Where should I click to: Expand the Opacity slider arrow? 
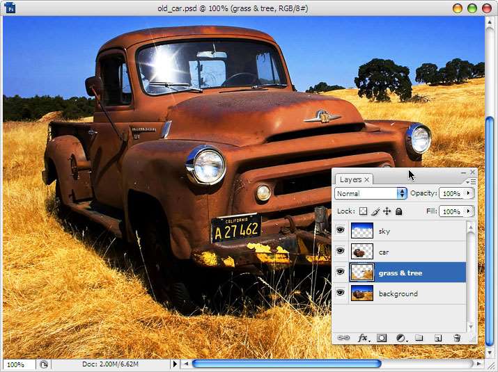pos(469,193)
